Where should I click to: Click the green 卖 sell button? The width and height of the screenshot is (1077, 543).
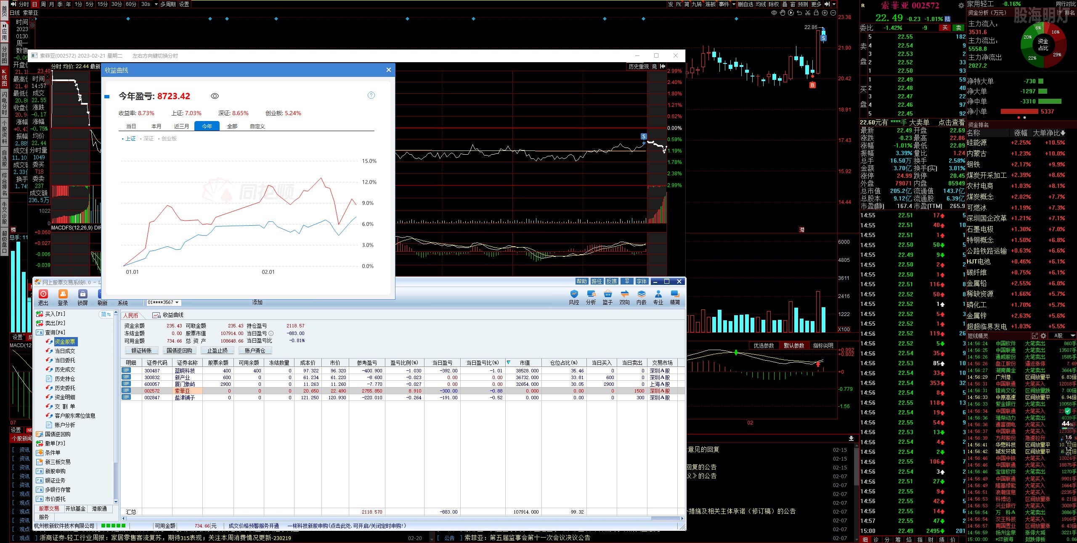(x=958, y=28)
